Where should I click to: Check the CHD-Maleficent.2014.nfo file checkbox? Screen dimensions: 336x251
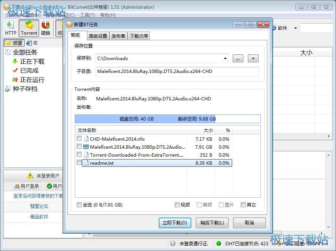click(x=79, y=138)
